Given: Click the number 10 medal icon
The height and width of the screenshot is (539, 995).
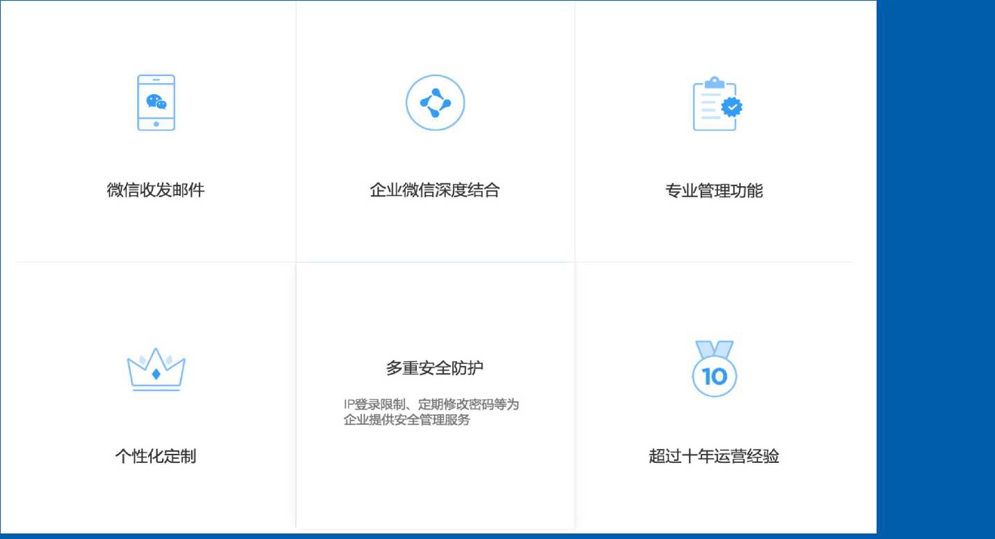Looking at the screenshot, I should [714, 369].
